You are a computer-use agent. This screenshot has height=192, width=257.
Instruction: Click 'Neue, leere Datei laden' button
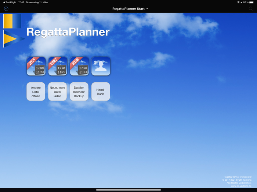click(x=57, y=91)
